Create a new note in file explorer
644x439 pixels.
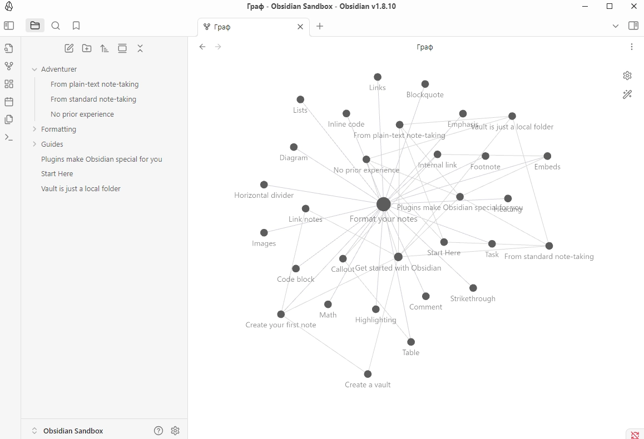69,48
